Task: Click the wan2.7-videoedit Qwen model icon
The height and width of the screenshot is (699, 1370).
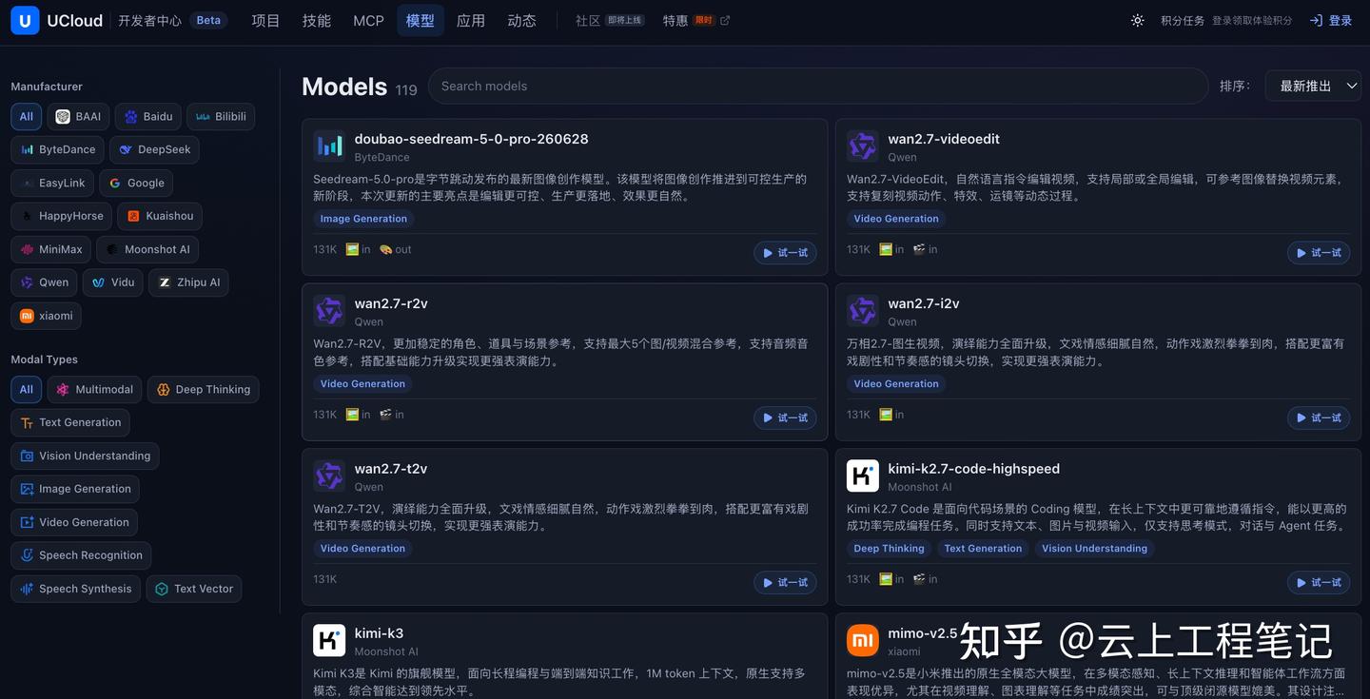Action: [863, 146]
